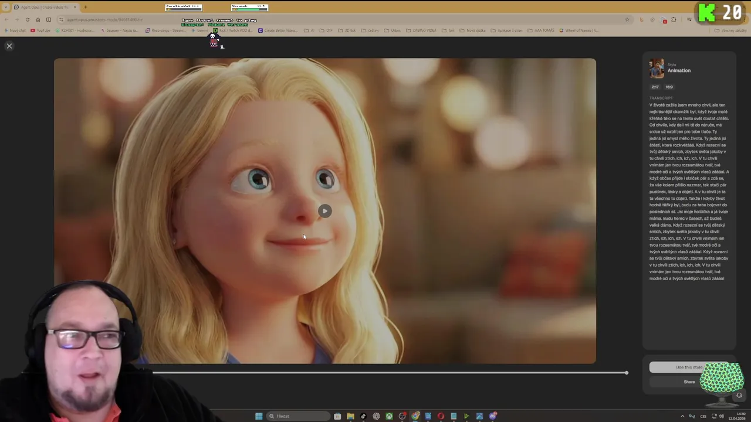The image size is (751, 422).
Task: Play the animation preview video
Action: (x=324, y=211)
